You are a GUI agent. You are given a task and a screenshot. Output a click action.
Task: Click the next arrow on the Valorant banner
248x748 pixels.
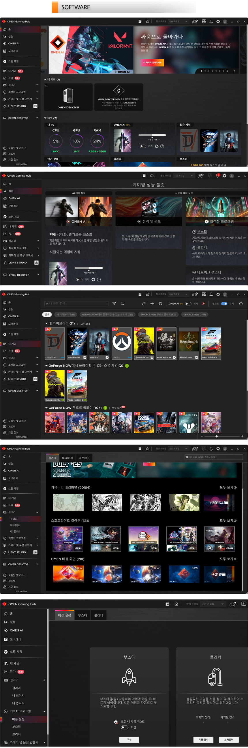[234, 71]
